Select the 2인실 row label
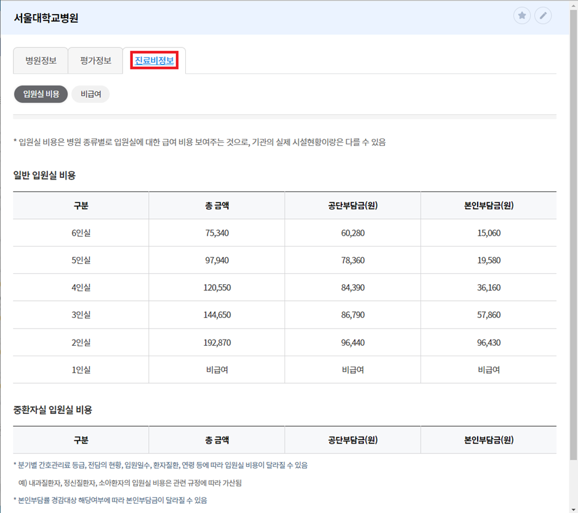 tap(81, 343)
